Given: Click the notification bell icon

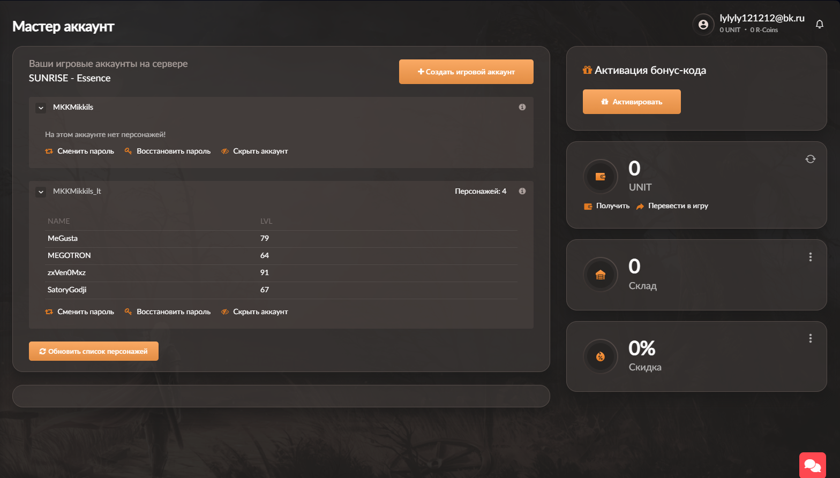Looking at the screenshot, I should click(x=819, y=24).
